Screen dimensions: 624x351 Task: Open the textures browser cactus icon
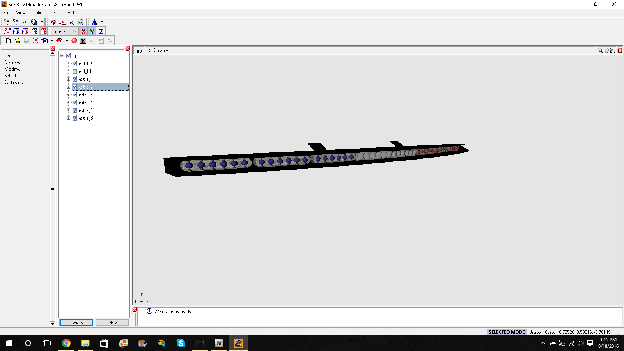[x=83, y=41]
